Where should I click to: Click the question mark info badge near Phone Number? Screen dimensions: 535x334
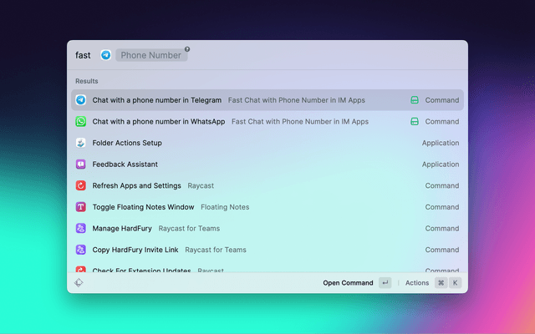coord(187,49)
